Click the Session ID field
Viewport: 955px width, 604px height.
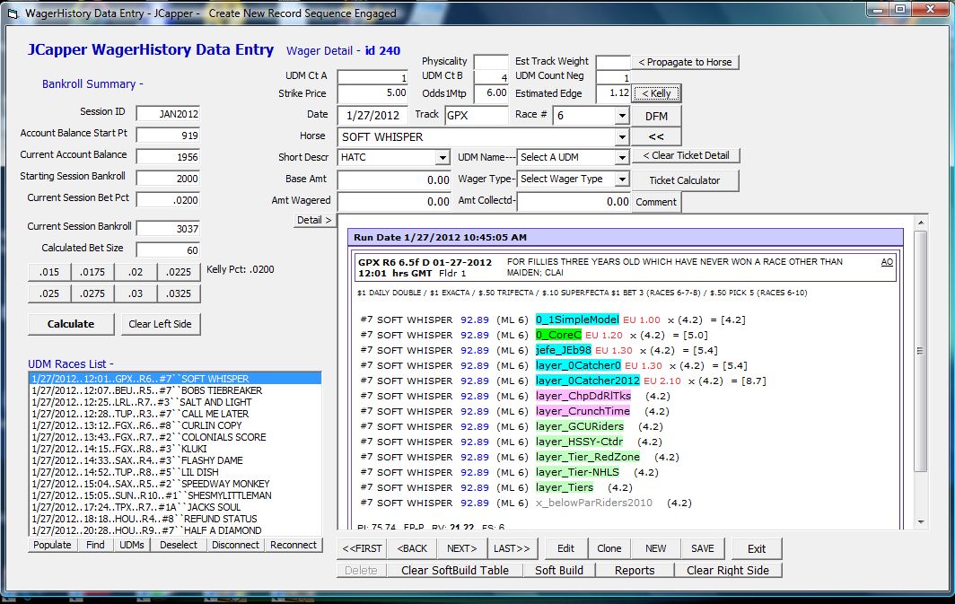coord(168,114)
